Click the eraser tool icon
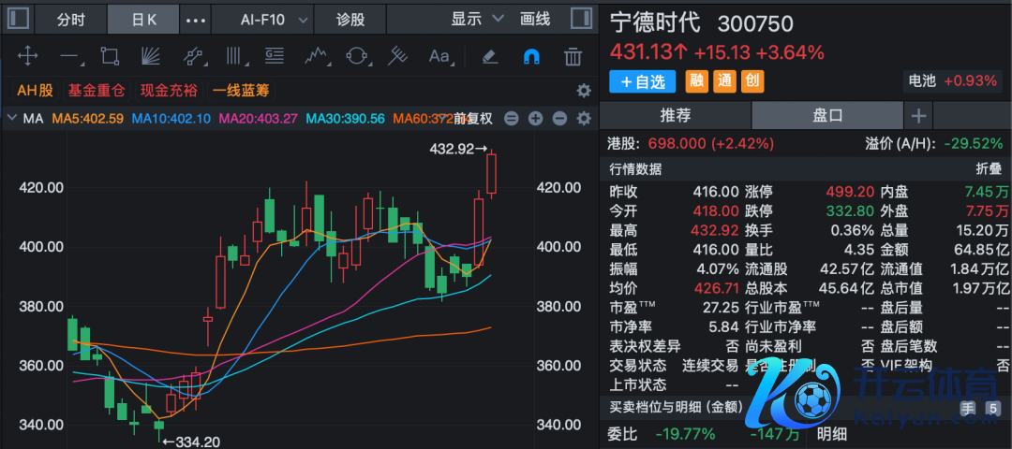Image resolution: width=1012 pixels, height=449 pixels. point(488,57)
